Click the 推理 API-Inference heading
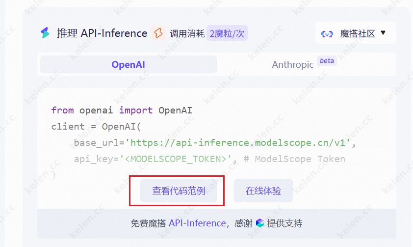 [x=102, y=33]
